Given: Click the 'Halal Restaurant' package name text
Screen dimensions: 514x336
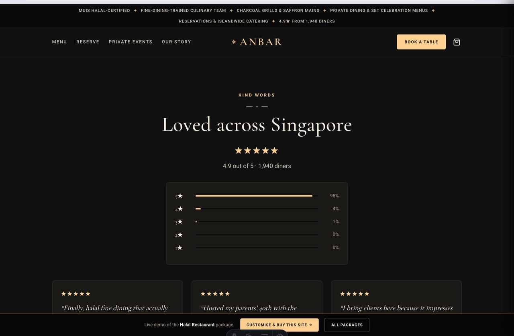Looking at the screenshot, I should 197,325.
